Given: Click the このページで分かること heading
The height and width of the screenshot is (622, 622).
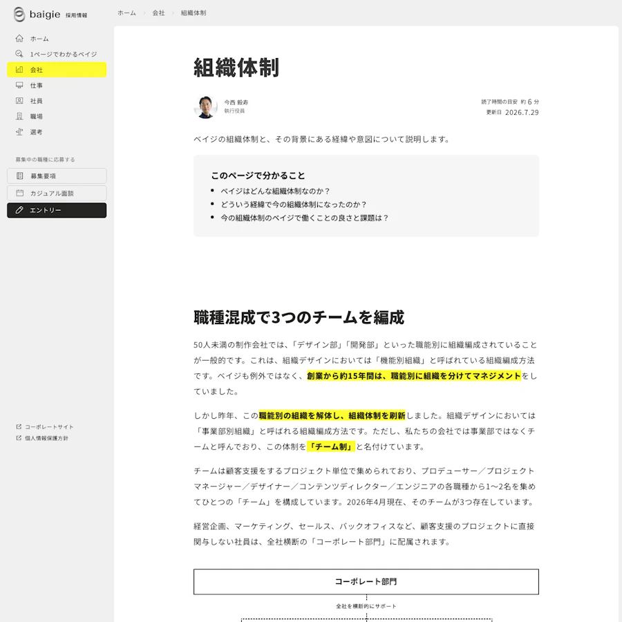Looking at the screenshot, I should pyautogui.click(x=258, y=176).
